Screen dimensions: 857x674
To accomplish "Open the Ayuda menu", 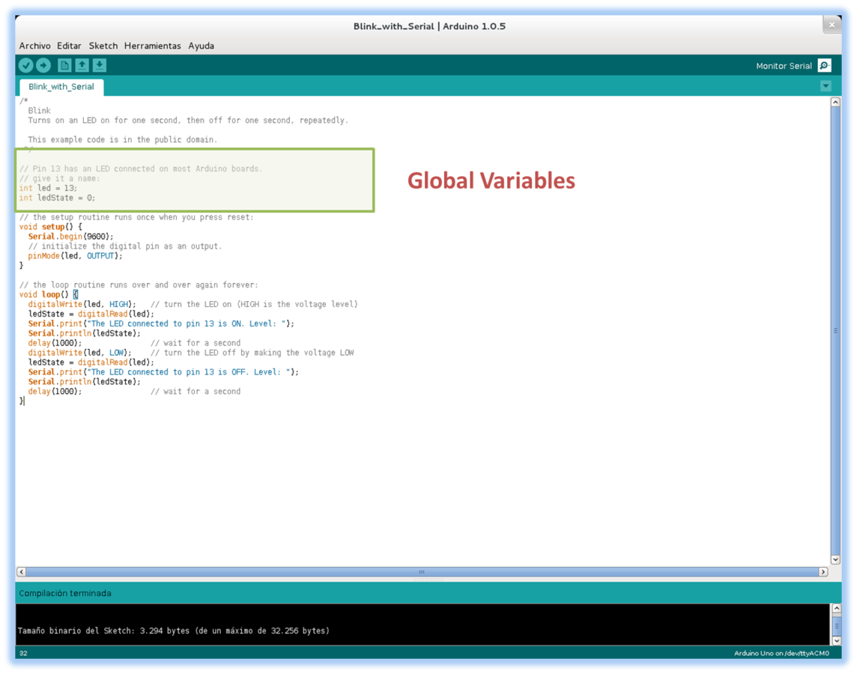I will (201, 46).
